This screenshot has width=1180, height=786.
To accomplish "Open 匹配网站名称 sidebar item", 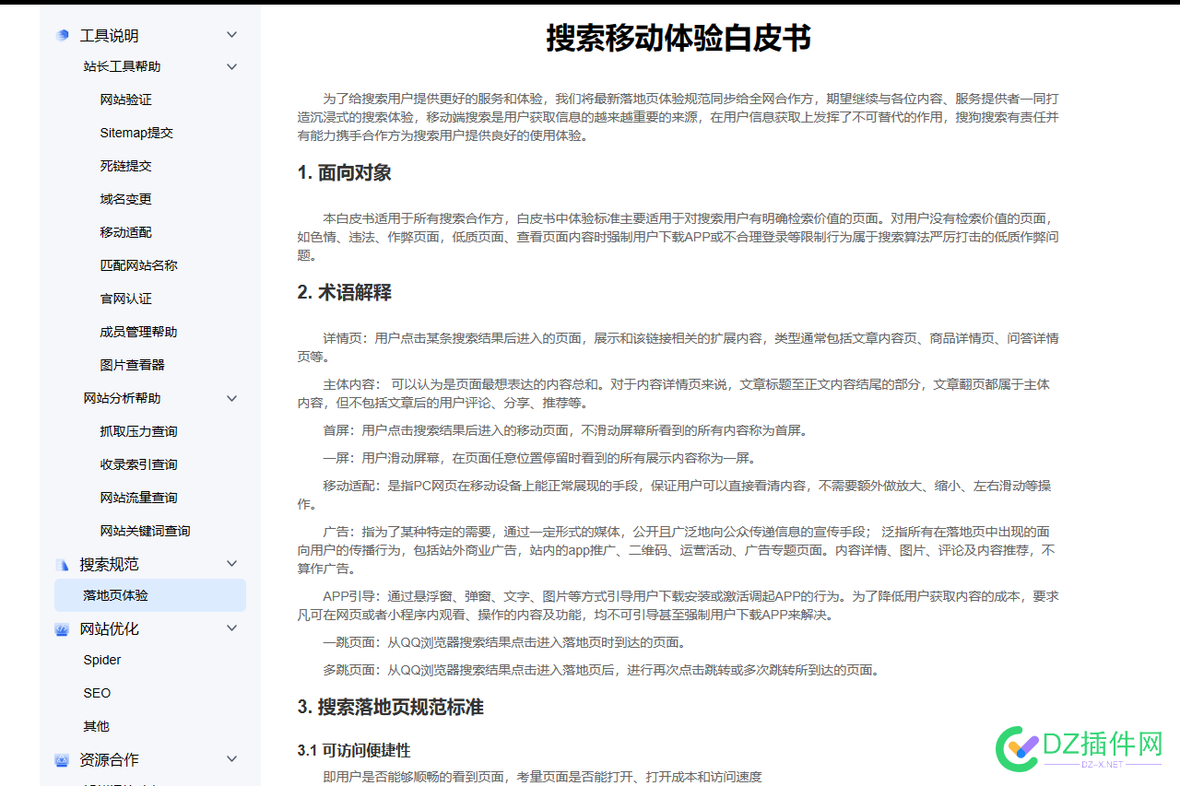I will pyautogui.click(x=138, y=265).
